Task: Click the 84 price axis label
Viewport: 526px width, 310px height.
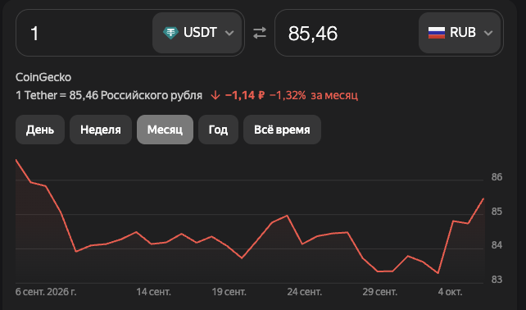Action: click(x=497, y=245)
